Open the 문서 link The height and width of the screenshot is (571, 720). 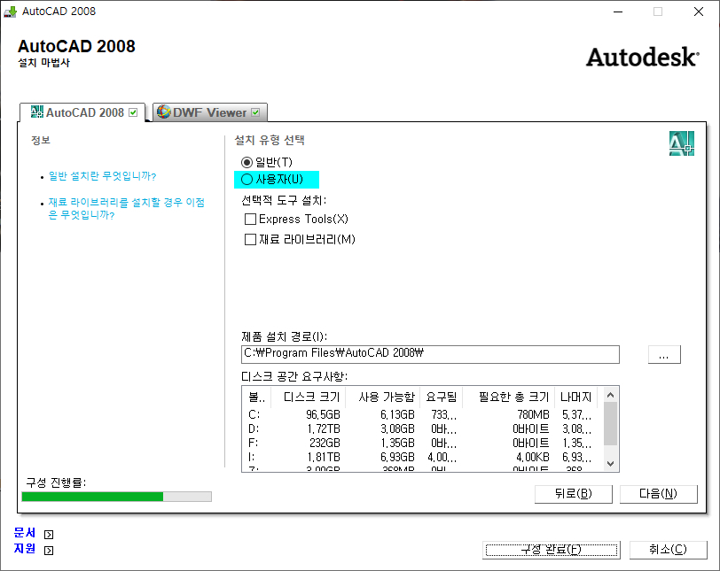pos(25,533)
